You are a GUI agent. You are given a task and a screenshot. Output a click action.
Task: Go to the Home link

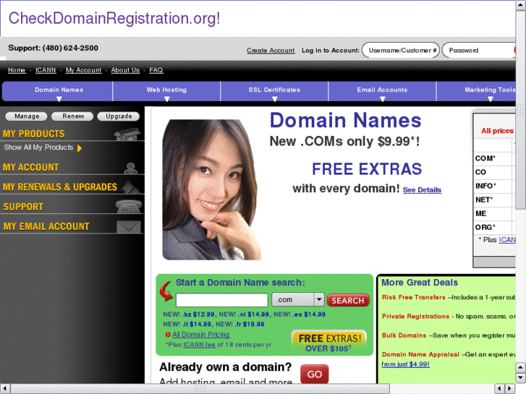(x=17, y=70)
